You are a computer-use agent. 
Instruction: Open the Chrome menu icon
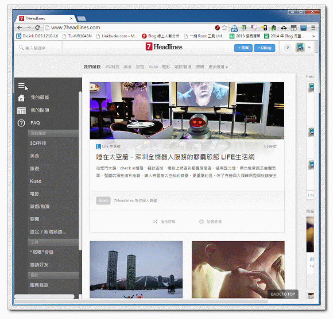[x=313, y=28]
